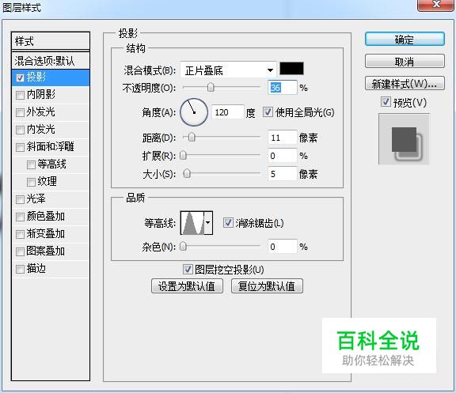456x393 pixels.
Task: Select the 描边 style row label
Action: click(36, 268)
